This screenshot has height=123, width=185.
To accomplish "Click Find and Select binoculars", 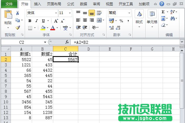I will click(172, 18).
